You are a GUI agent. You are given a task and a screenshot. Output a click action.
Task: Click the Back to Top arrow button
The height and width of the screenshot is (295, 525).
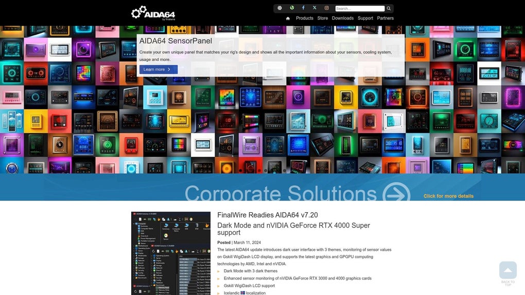pos(508,270)
